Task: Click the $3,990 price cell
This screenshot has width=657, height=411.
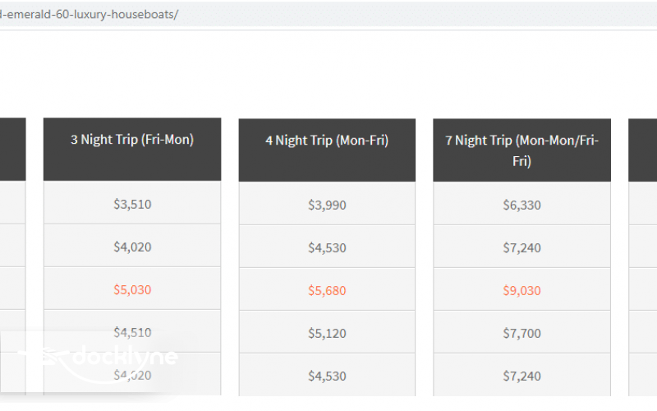Action: 327,205
